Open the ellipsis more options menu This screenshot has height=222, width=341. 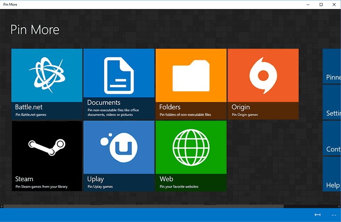[334, 215]
